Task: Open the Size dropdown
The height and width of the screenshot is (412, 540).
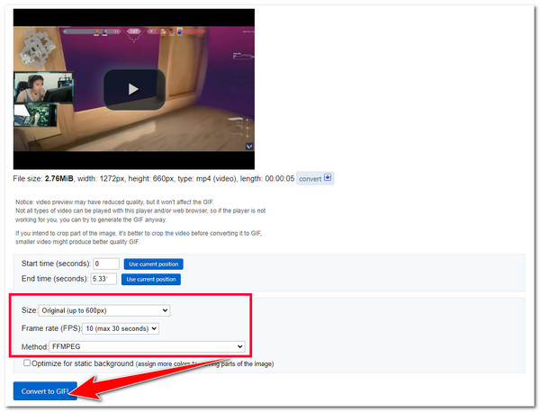Action: click(104, 310)
